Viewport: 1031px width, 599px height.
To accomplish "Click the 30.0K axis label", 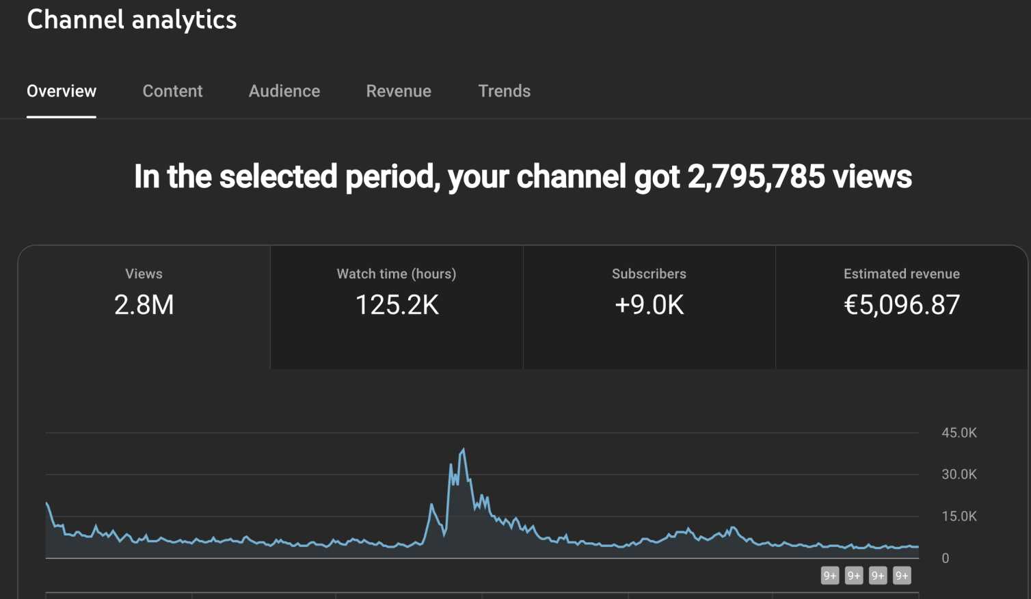I will [x=959, y=475].
